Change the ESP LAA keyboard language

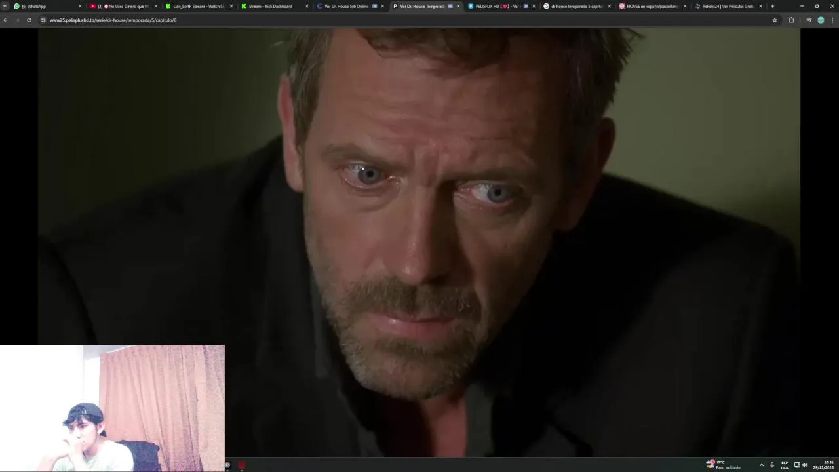pyautogui.click(x=785, y=465)
